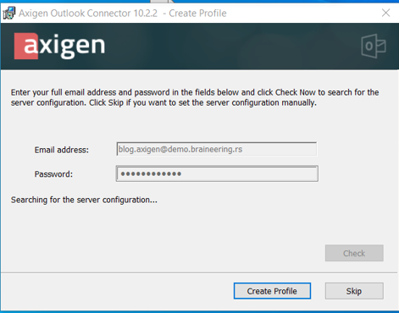Focus the Password input field
This screenshot has width=399, height=313.
pos(217,173)
